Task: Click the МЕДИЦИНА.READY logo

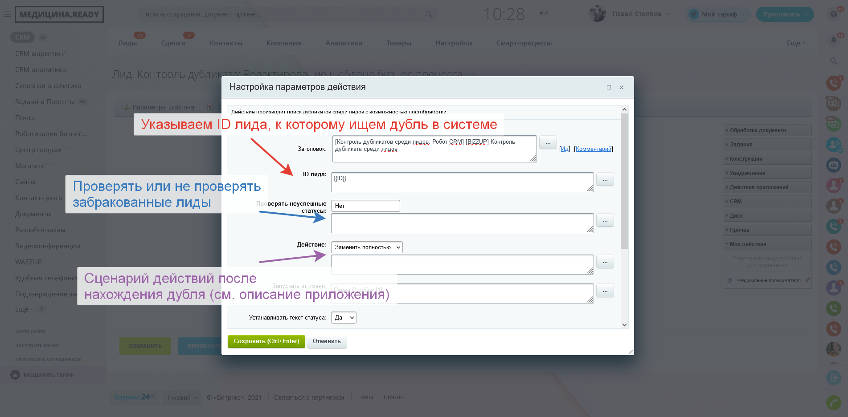Action: tap(59, 14)
